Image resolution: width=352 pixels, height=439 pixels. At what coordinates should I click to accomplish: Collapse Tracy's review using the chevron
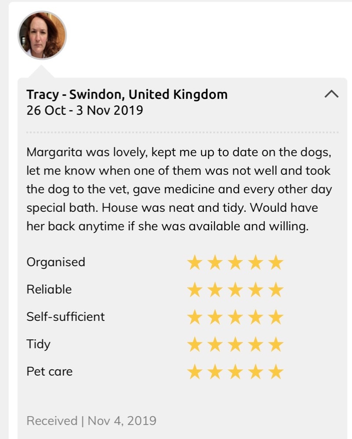pos(331,94)
